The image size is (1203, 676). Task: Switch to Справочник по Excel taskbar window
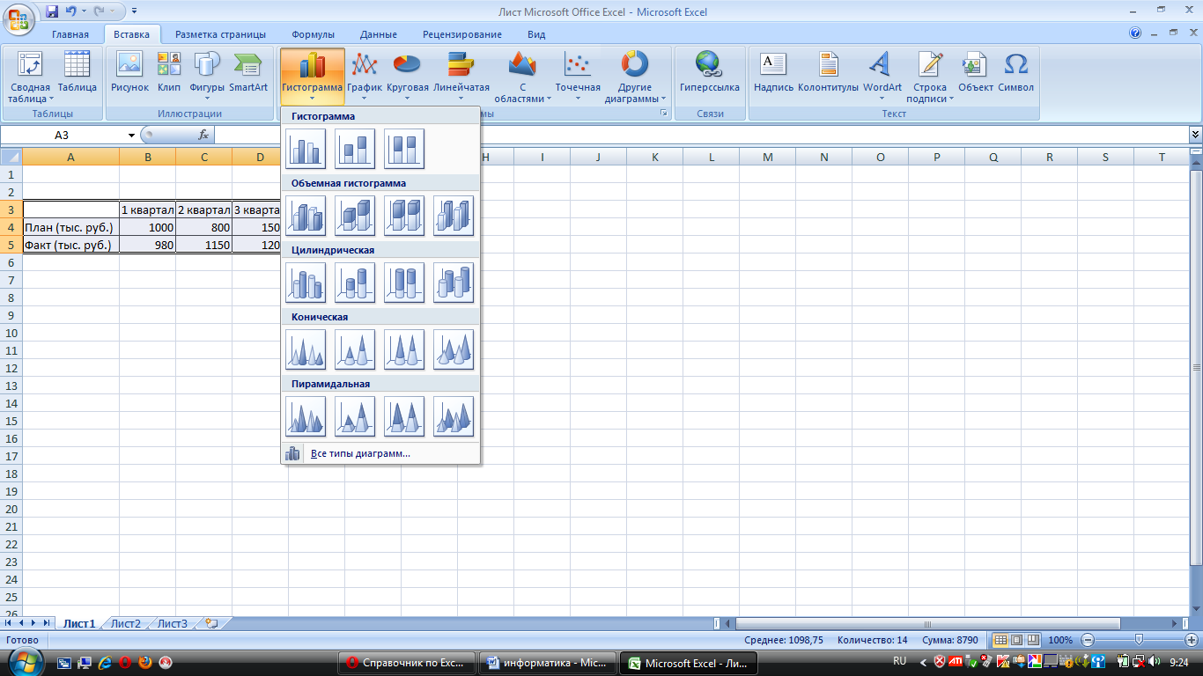point(407,663)
